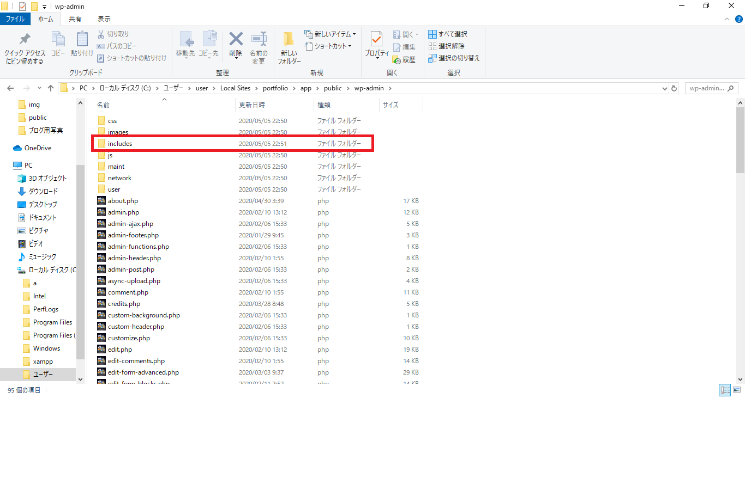The height and width of the screenshot is (490, 745).
Task: Click Select All in the ribbon
Action: pyautogui.click(x=448, y=34)
